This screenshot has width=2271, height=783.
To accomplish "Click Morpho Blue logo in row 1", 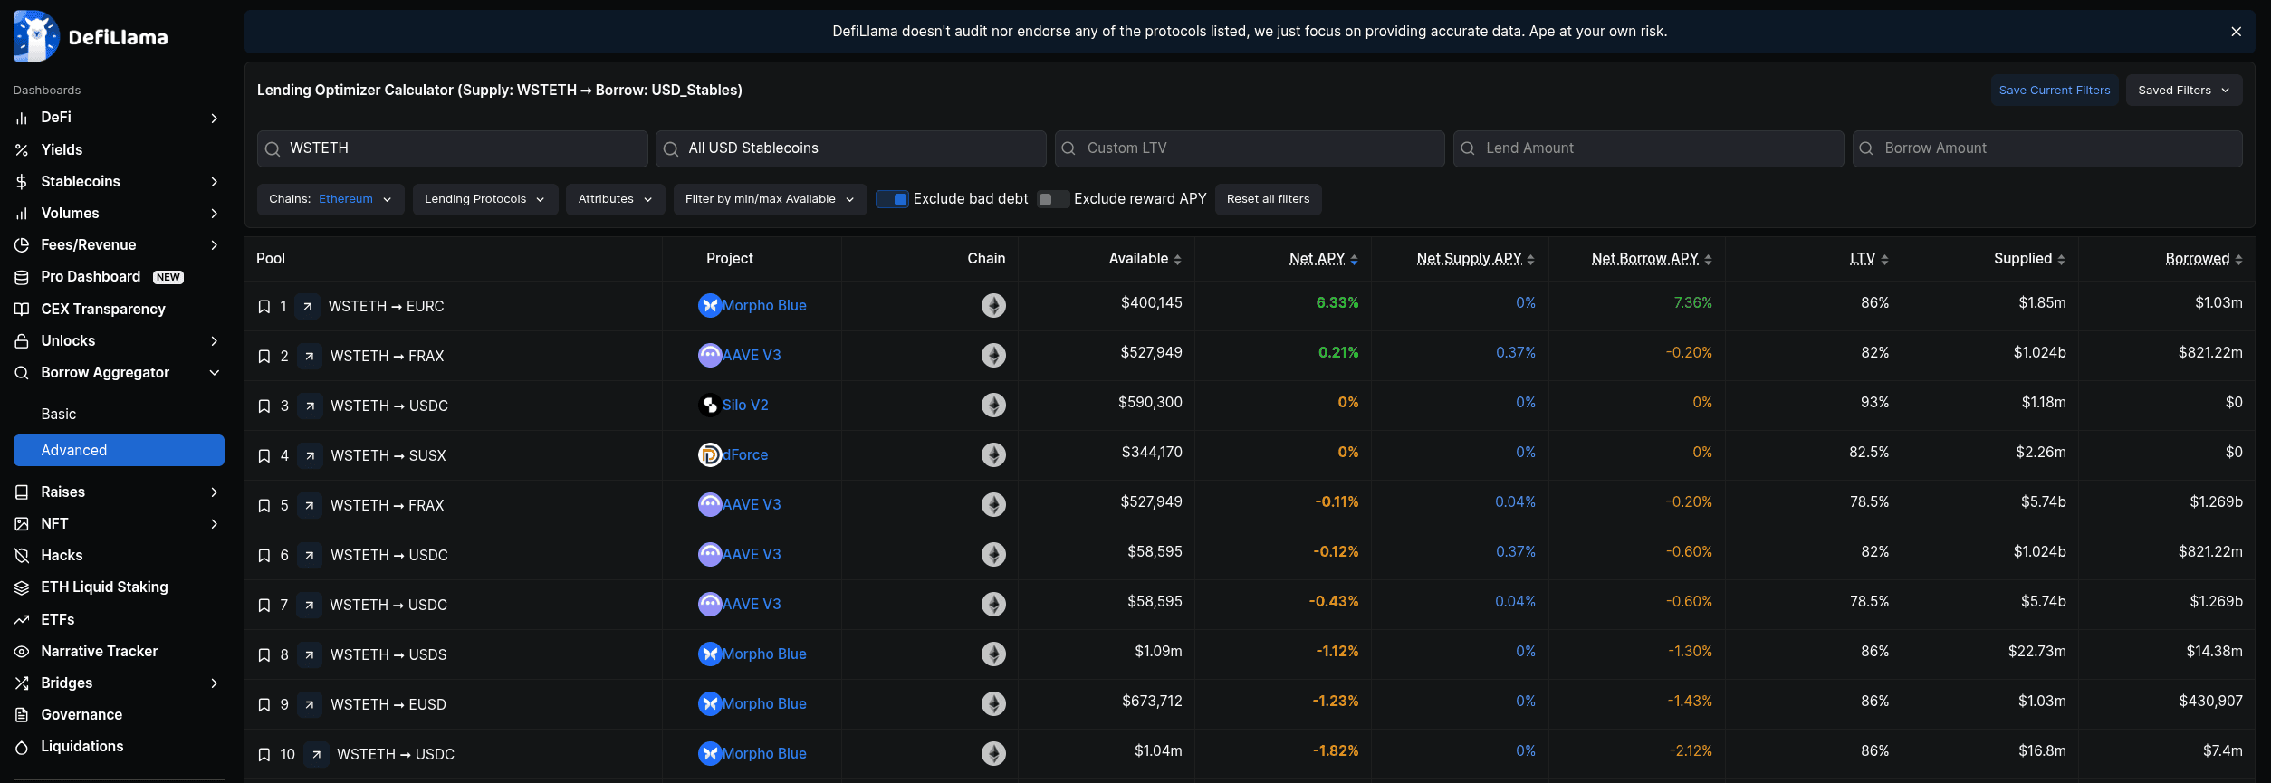I will pos(710,306).
